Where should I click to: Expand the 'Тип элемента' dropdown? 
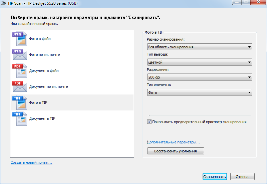pyautogui.click(x=199, y=92)
